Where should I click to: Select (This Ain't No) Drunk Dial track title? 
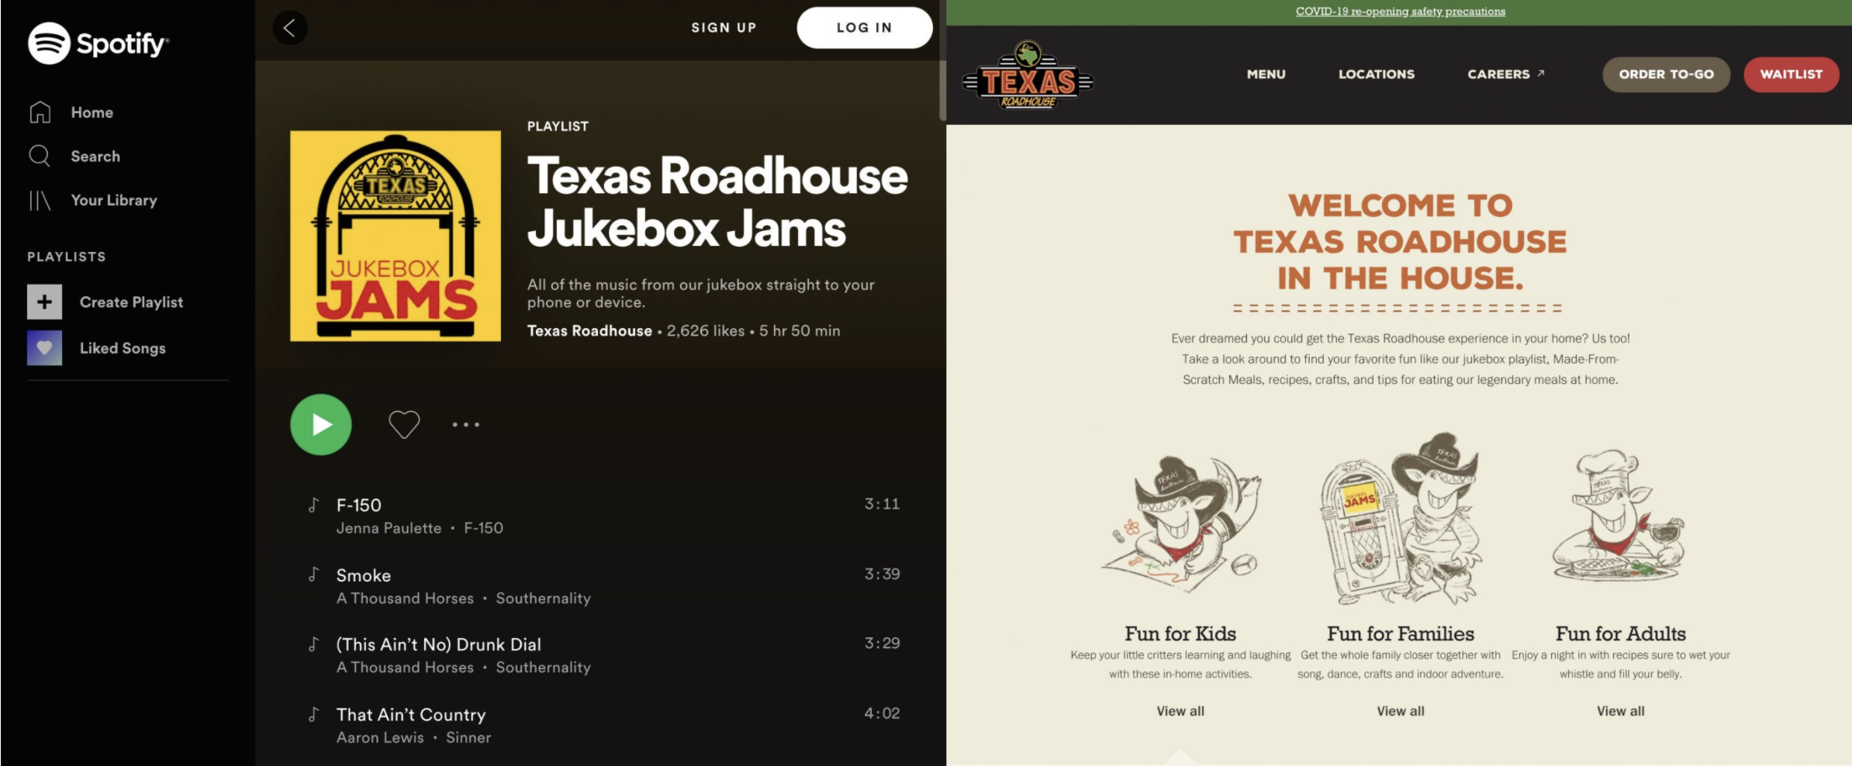438,644
